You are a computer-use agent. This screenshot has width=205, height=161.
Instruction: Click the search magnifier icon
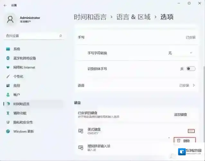click(x=60, y=36)
